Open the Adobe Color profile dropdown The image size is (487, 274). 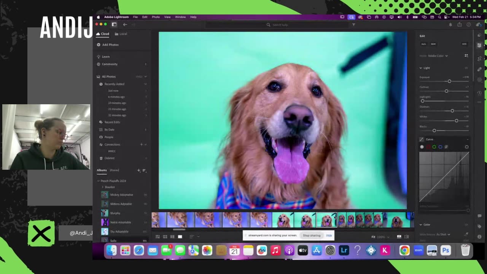pyautogui.click(x=438, y=56)
